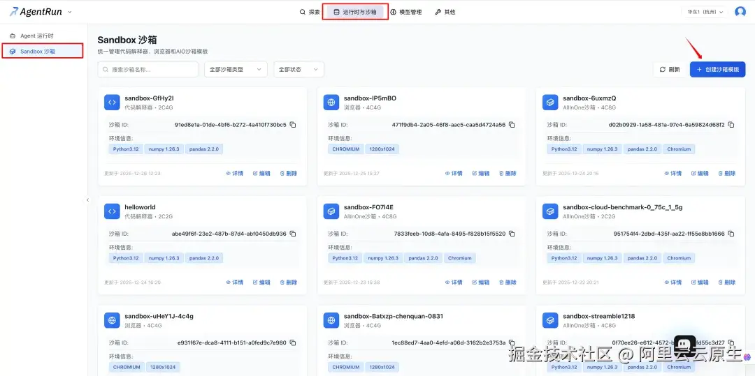Click the AgentRun logo
755x376 pixels.
(36, 12)
